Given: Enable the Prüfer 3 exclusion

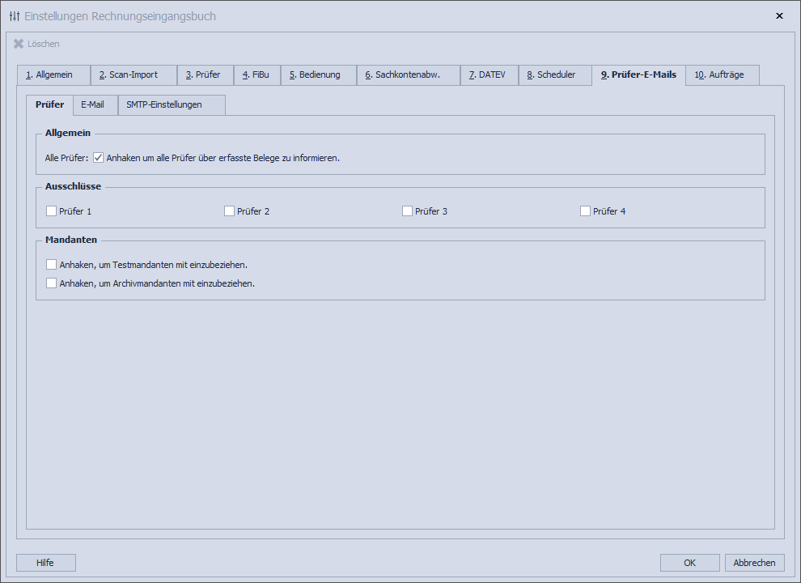Looking at the screenshot, I should pyautogui.click(x=408, y=211).
